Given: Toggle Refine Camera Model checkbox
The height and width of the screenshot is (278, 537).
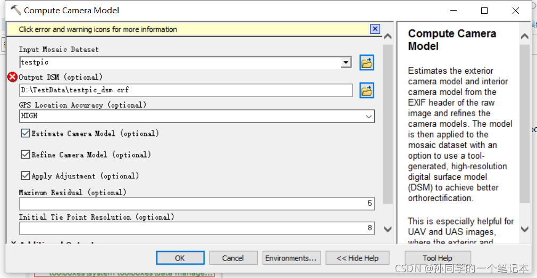Looking at the screenshot, I should (x=26, y=154).
